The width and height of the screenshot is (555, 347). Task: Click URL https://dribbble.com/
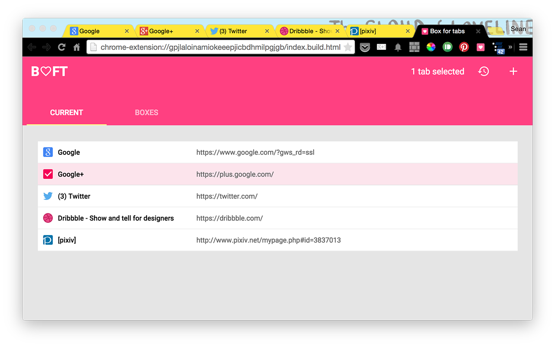coord(229,218)
